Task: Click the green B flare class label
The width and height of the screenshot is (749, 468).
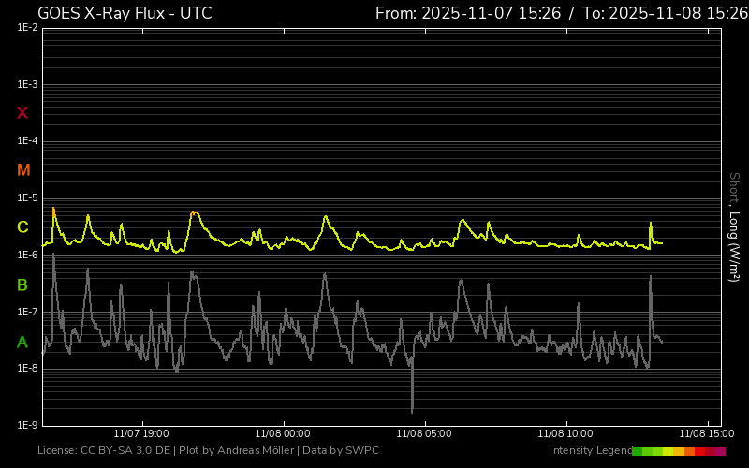Action: (x=22, y=285)
